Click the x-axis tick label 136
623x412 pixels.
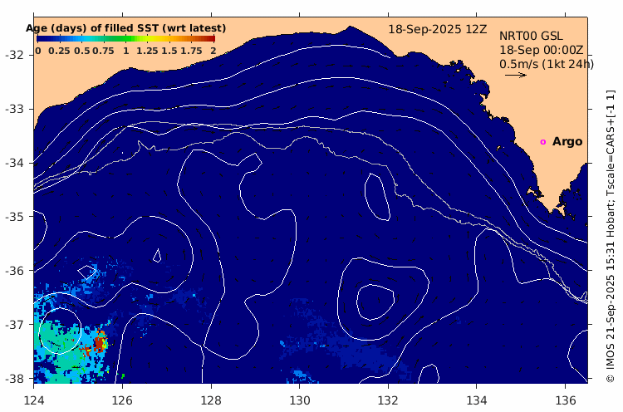pos(565,400)
